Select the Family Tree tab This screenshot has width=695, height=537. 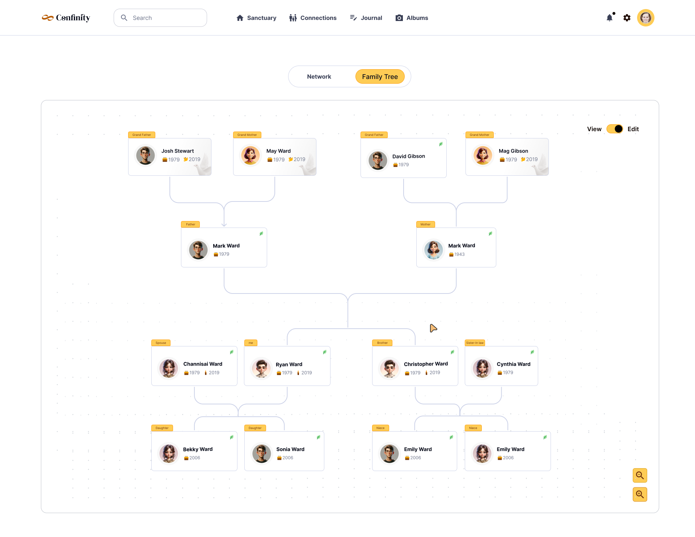pos(380,76)
